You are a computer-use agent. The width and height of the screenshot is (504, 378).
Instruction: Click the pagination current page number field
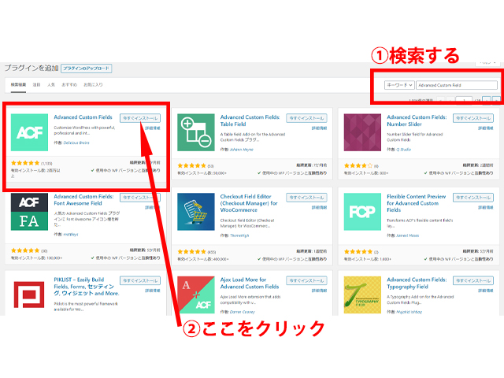(464, 100)
